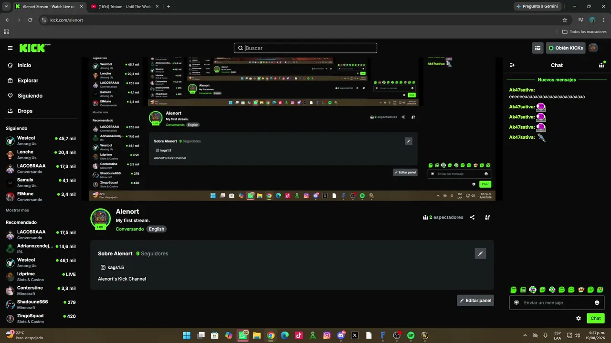611x343 pixels.
Task: Edit the Sobre Alenort section
Action: (x=481, y=253)
